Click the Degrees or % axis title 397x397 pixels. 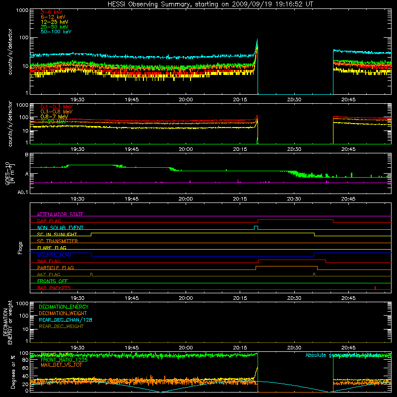(x=13, y=372)
